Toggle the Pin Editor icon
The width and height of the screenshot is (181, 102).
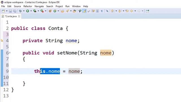147,11
